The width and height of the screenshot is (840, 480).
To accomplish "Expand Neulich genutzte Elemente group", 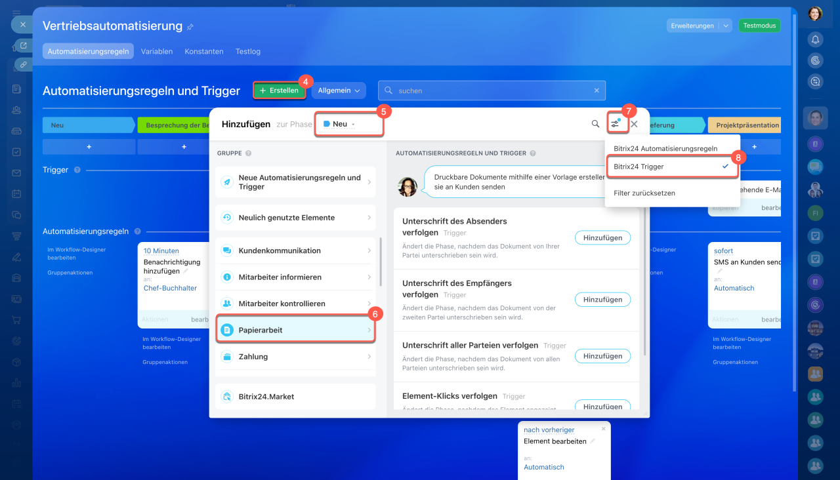I will (295, 218).
